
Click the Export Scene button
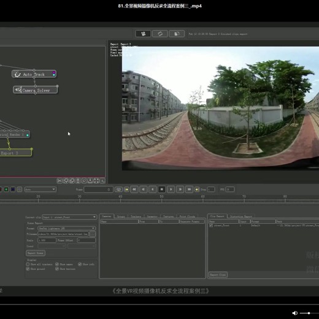(x=36, y=253)
